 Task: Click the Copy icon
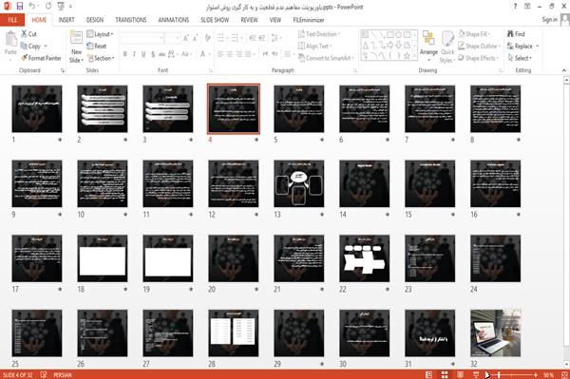coord(24,47)
